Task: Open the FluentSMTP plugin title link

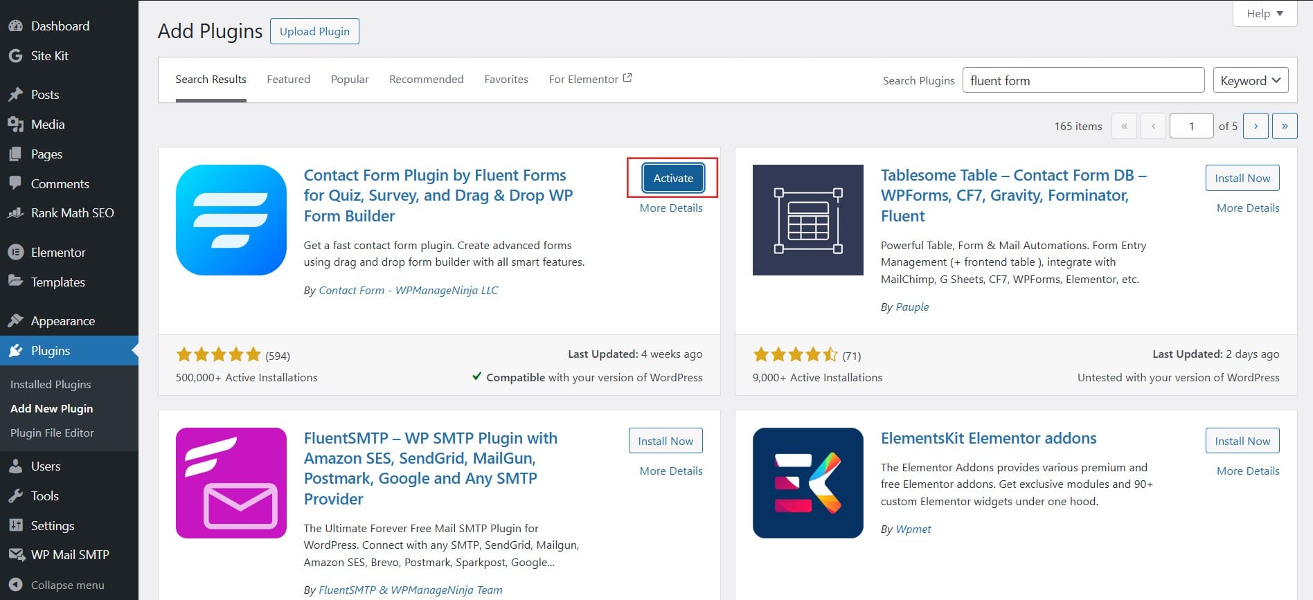Action: point(431,469)
